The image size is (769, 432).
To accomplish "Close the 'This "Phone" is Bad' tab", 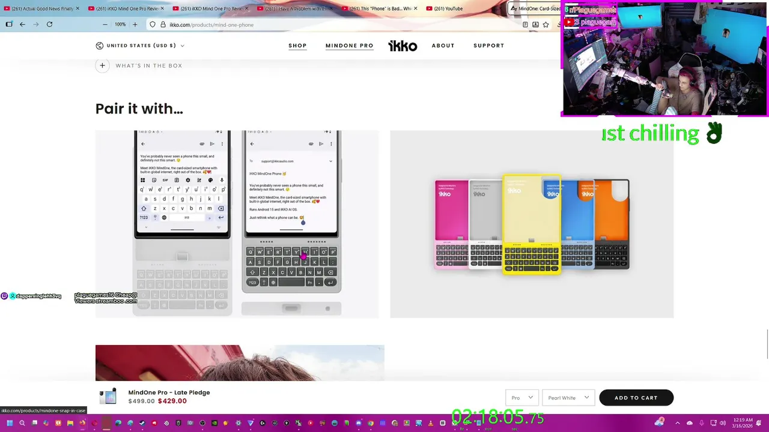I will [416, 8].
